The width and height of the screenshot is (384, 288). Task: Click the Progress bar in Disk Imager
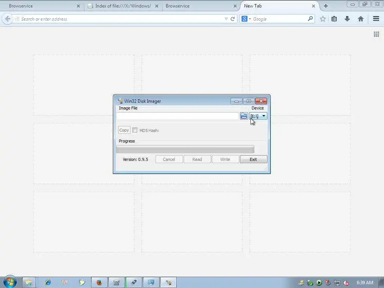coord(185,149)
